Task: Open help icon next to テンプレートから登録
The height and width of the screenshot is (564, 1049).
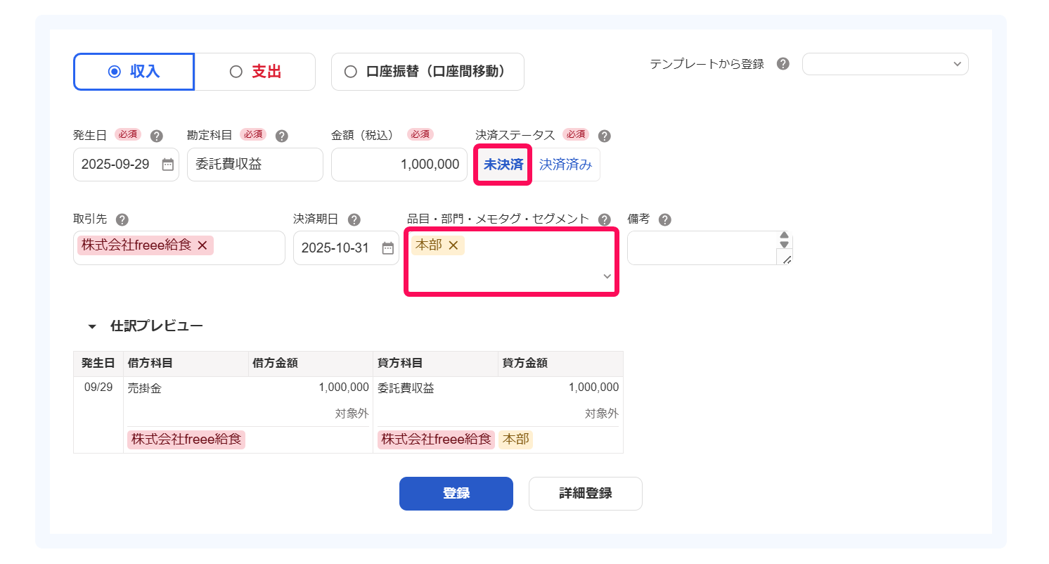Action: pyautogui.click(x=783, y=64)
